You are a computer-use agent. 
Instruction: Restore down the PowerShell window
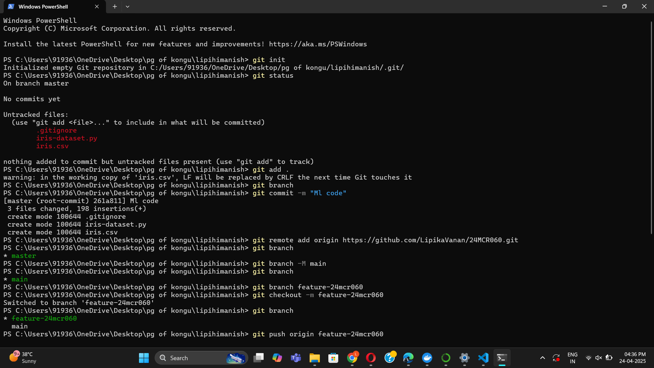coord(624,6)
